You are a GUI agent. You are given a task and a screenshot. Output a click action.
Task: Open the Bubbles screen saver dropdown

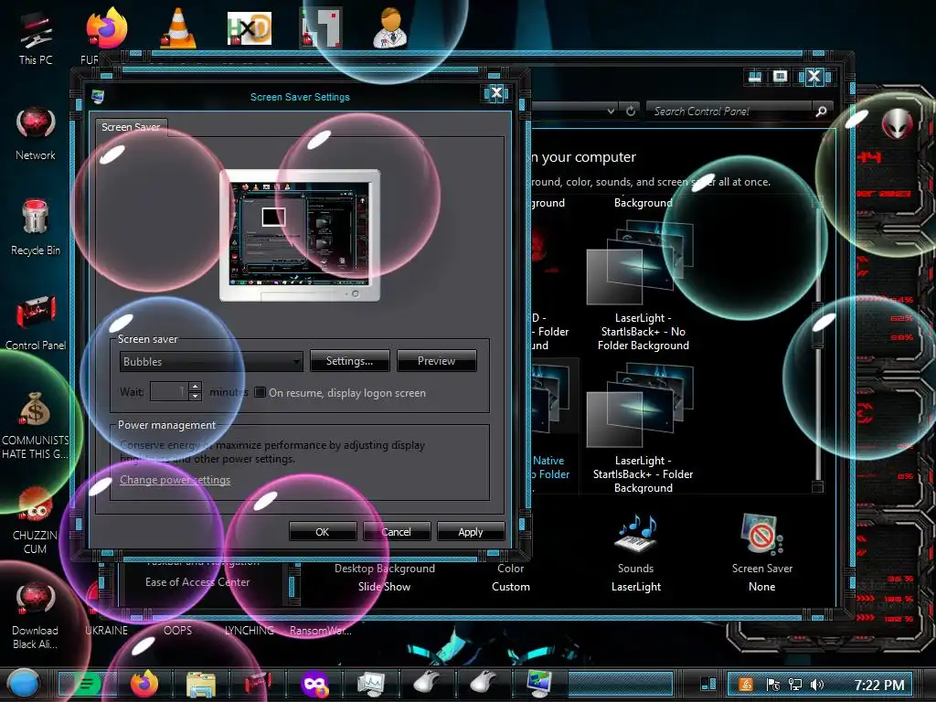click(x=211, y=362)
